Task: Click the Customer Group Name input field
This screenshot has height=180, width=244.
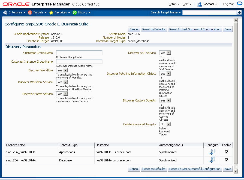Action: pos(79,53)
